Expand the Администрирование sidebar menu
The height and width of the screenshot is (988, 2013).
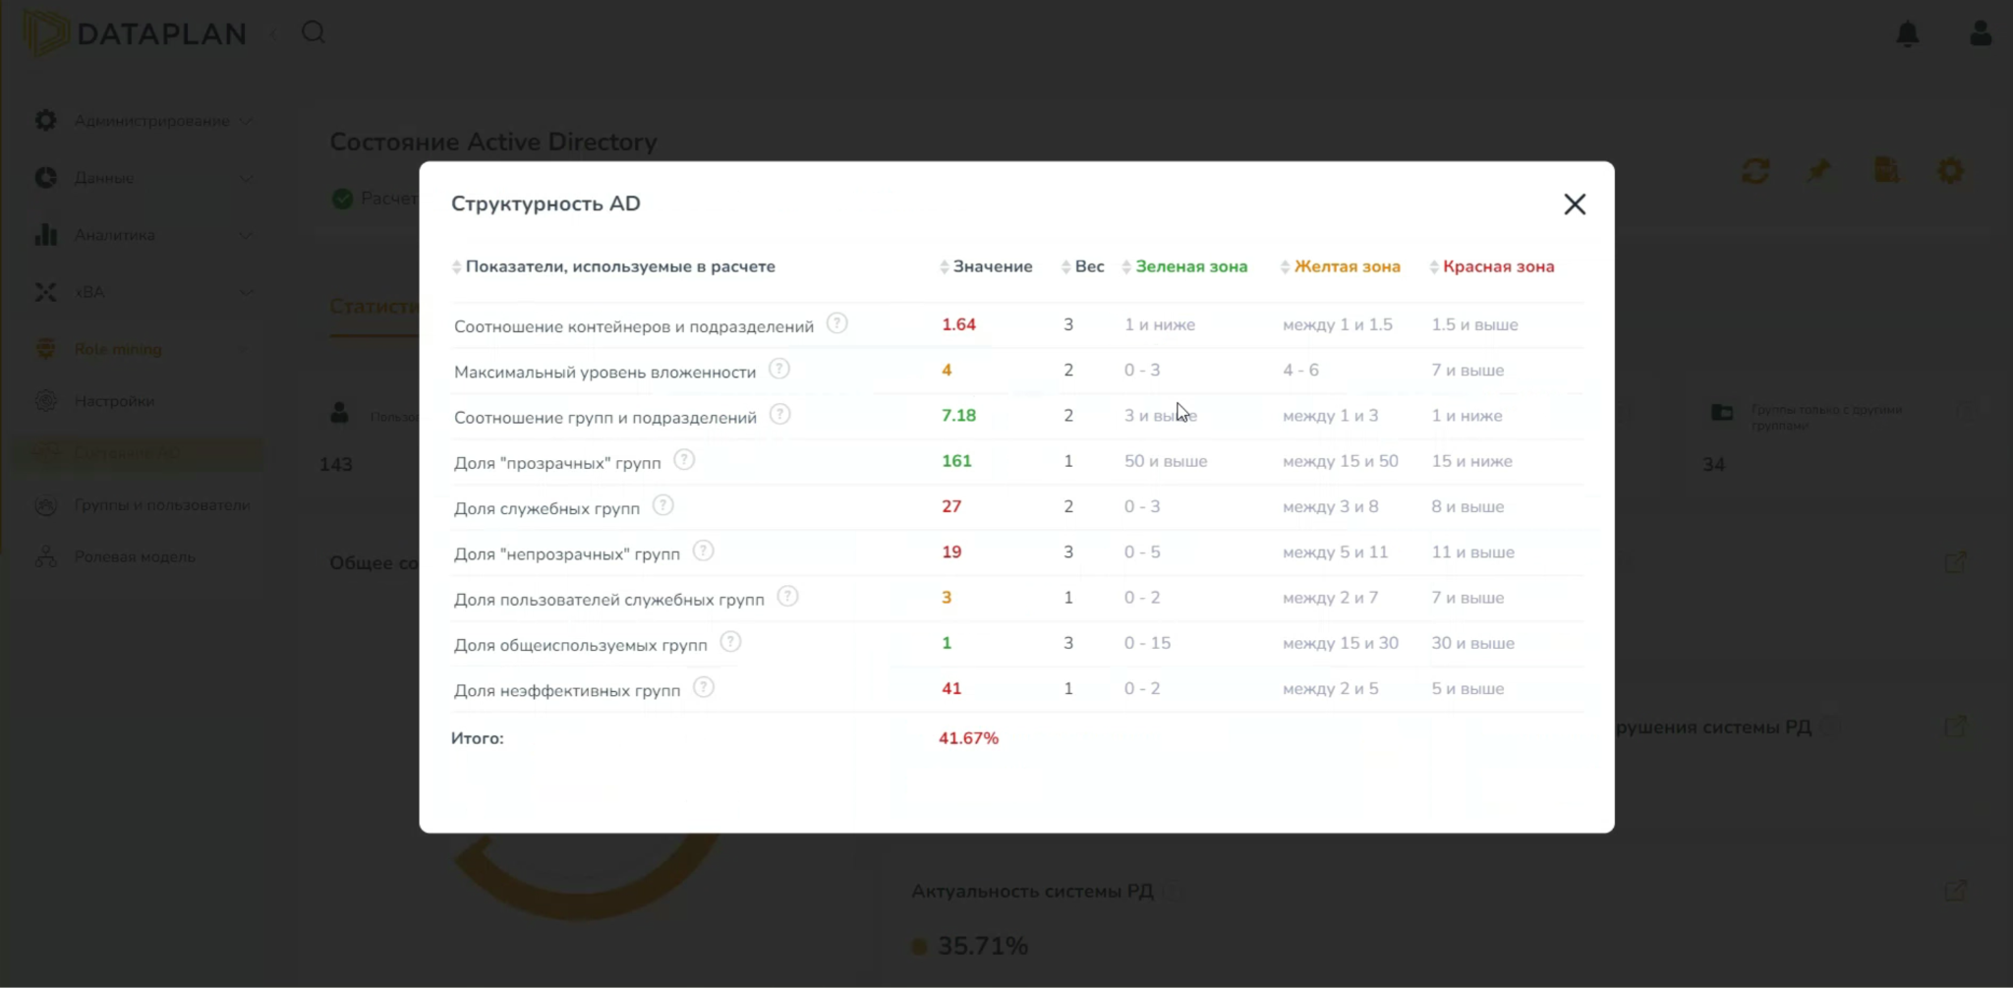(144, 121)
